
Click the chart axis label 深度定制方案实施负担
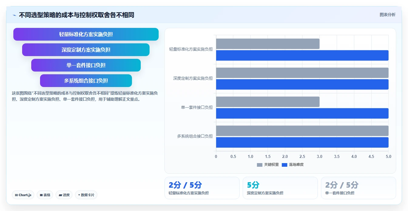coord(193,78)
